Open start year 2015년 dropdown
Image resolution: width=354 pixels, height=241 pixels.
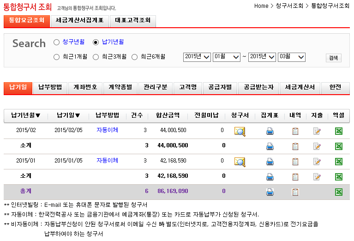click(197, 57)
